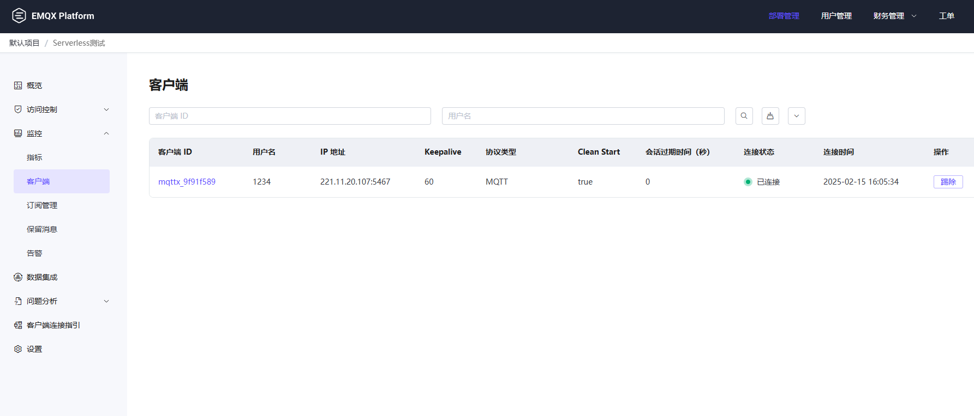Viewport: 974px width, 416px height.
Task: Open client link mqttx_9f91f589
Action: coord(187,182)
